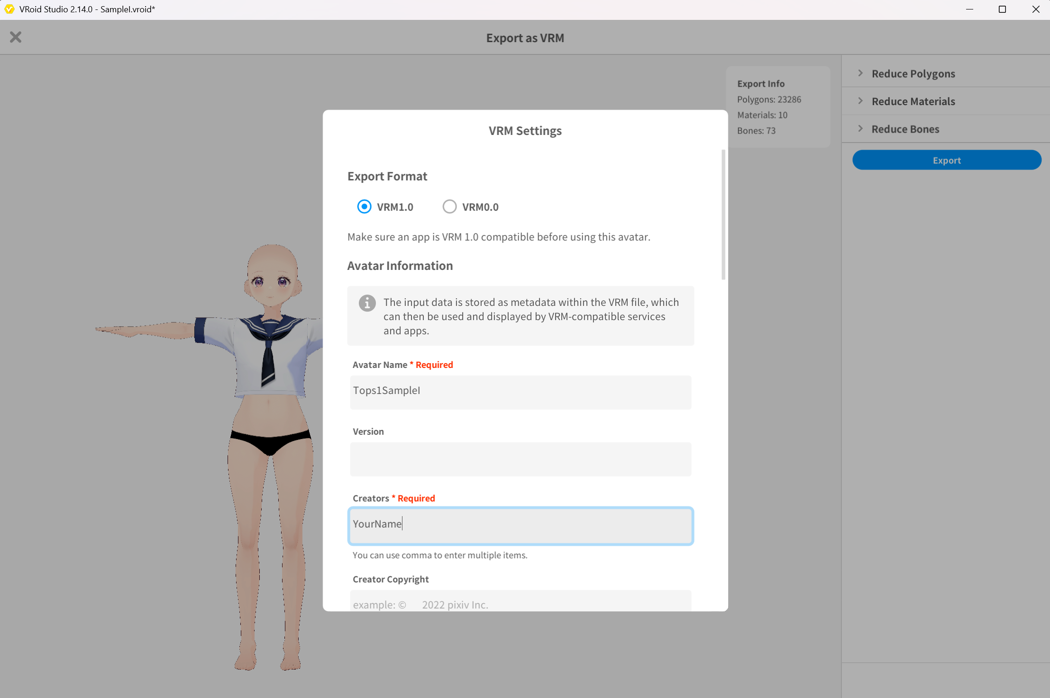The height and width of the screenshot is (698, 1050).
Task: Click the info icon in Avatar Information
Action: coord(367,303)
